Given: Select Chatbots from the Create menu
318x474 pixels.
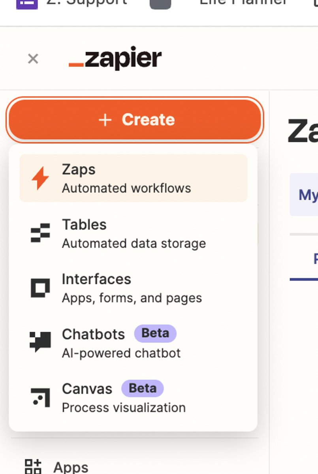Looking at the screenshot, I should click(134, 342).
